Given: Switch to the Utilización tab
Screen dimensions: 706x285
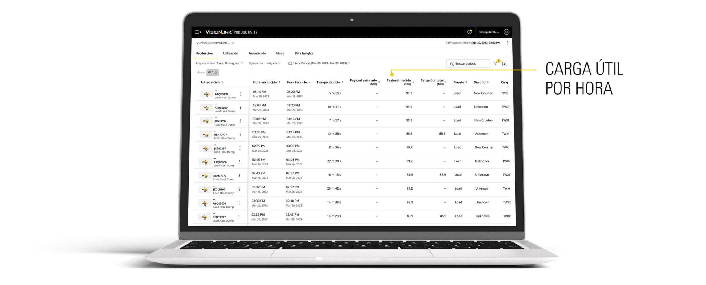Looking at the screenshot, I should coord(230,53).
